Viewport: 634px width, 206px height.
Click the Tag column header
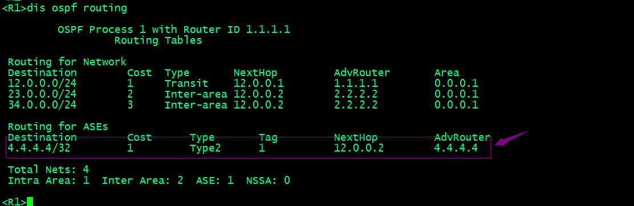pyautogui.click(x=267, y=137)
